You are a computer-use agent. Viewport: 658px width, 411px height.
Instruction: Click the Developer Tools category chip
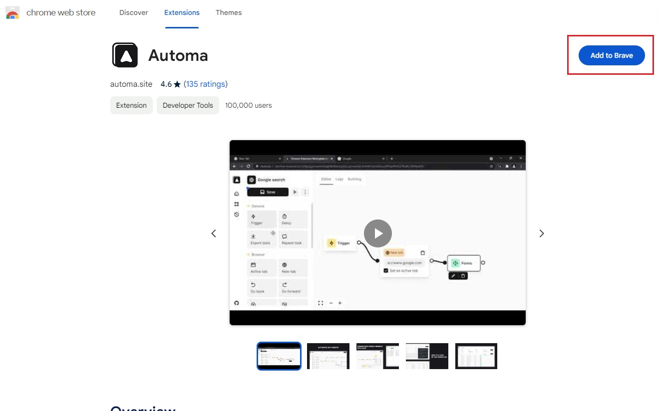pyautogui.click(x=188, y=105)
